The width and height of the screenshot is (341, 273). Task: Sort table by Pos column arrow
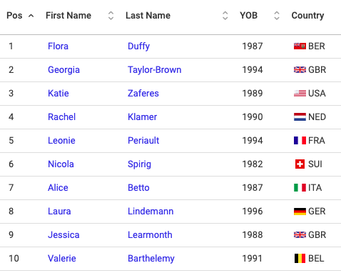pyautogui.click(x=31, y=16)
